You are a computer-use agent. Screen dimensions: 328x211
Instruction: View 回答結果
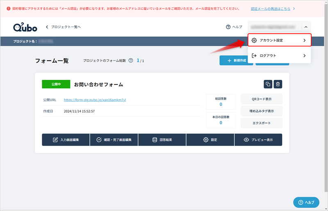point(162,140)
